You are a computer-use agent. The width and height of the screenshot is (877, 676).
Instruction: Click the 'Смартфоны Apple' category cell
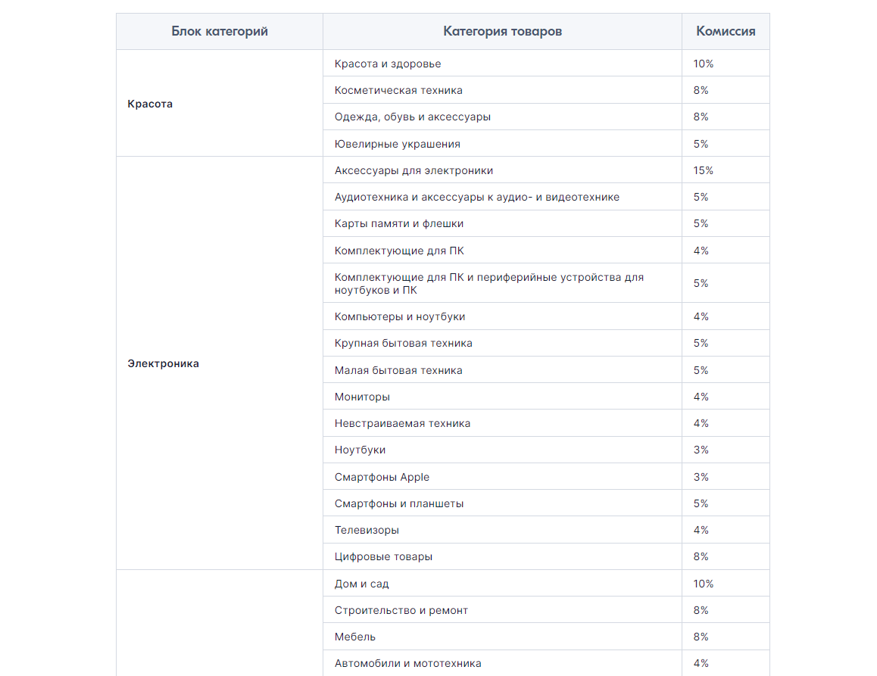tap(502, 477)
